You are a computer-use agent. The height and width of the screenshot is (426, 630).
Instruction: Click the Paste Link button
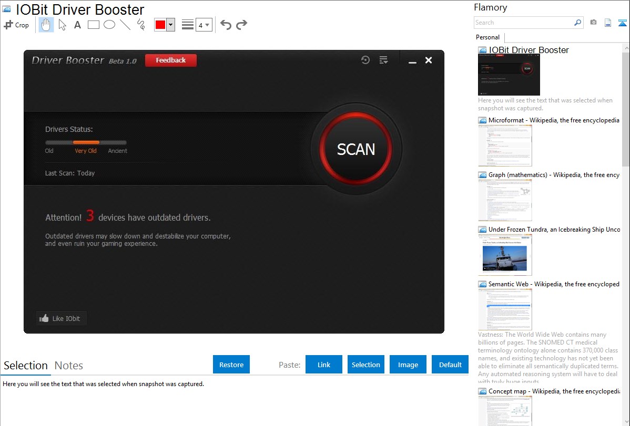tap(324, 365)
